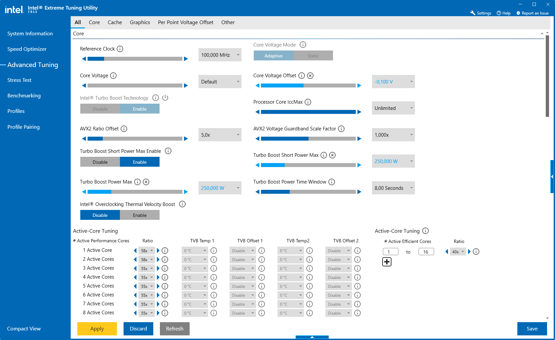Image resolution: width=555 pixels, height=340 pixels.
Task: Decrease AVX2 Ratio Offset with left arrow
Action: point(84,139)
